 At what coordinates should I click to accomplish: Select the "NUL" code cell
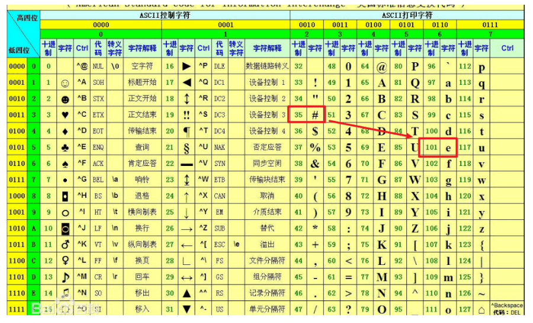[98, 66]
